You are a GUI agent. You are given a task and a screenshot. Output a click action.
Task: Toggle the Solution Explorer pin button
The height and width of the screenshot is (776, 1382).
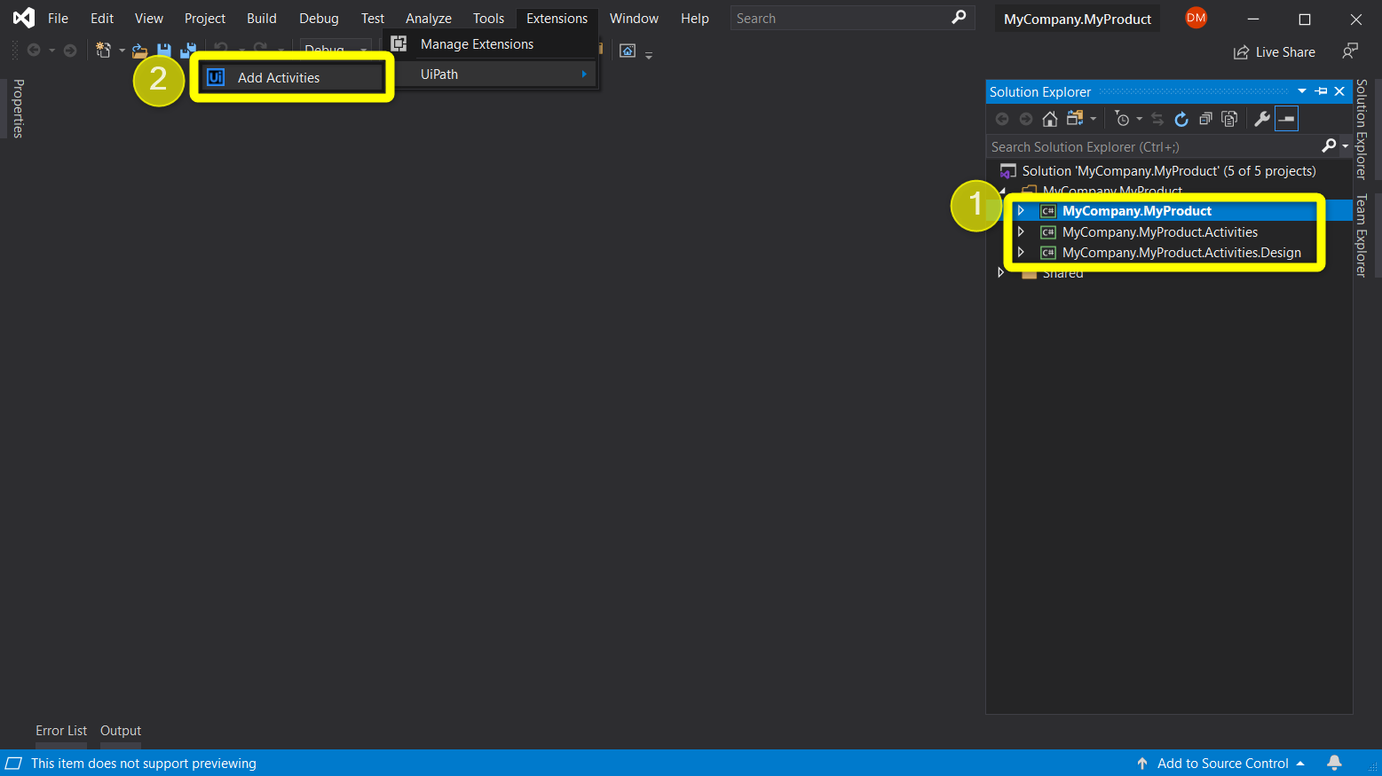(1321, 91)
